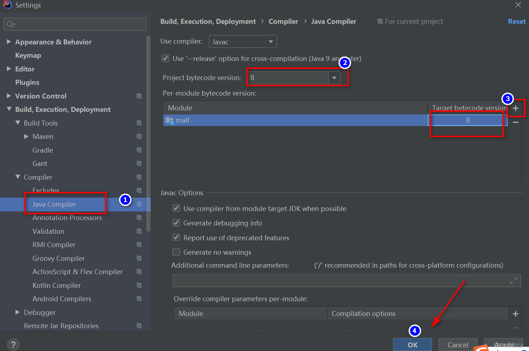Click the Additional command line parameters field
The height and width of the screenshot is (351, 529).
coord(347,281)
